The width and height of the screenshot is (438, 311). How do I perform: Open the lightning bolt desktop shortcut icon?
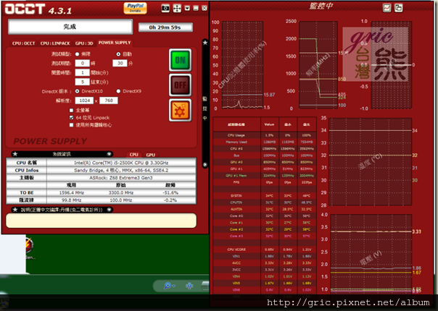(x=29, y=245)
